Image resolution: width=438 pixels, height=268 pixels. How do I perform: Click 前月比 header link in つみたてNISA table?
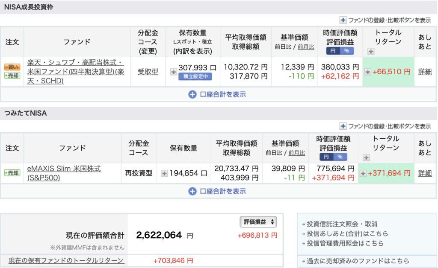coord(296,153)
